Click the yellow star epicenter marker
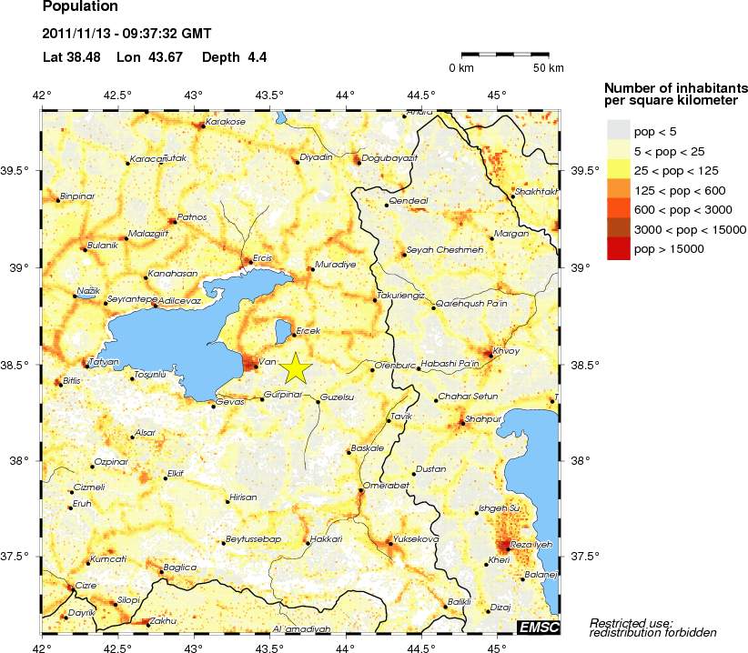 [x=297, y=367]
